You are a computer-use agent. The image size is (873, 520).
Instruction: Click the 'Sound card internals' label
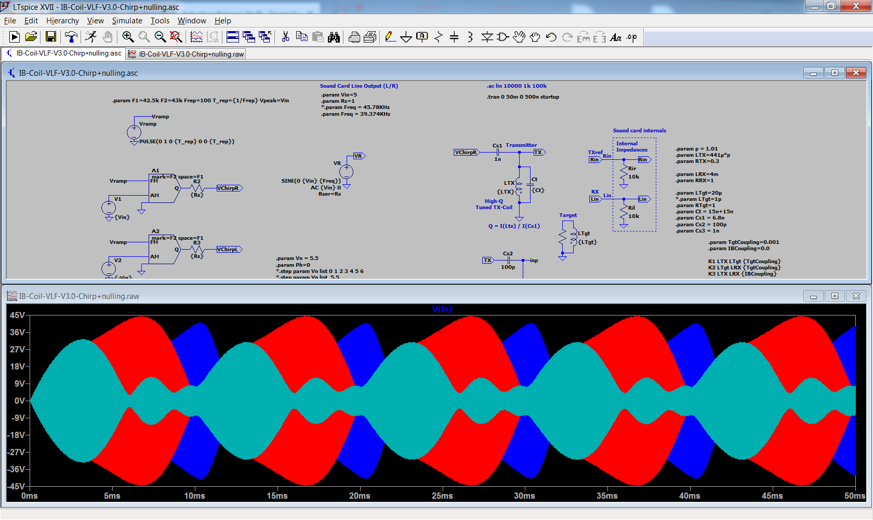[x=639, y=131]
